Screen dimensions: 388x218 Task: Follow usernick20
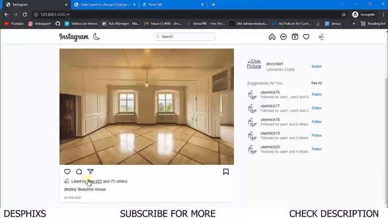click(316, 149)
